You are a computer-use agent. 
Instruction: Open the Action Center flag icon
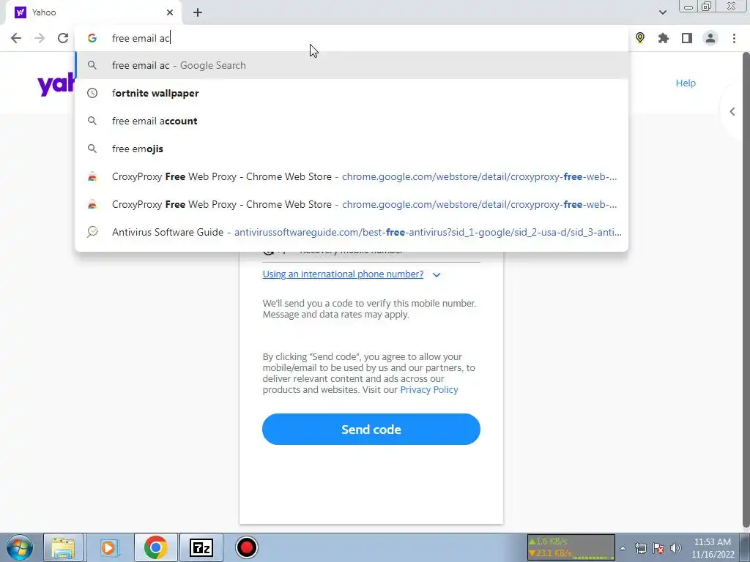(x=658, y=548)
